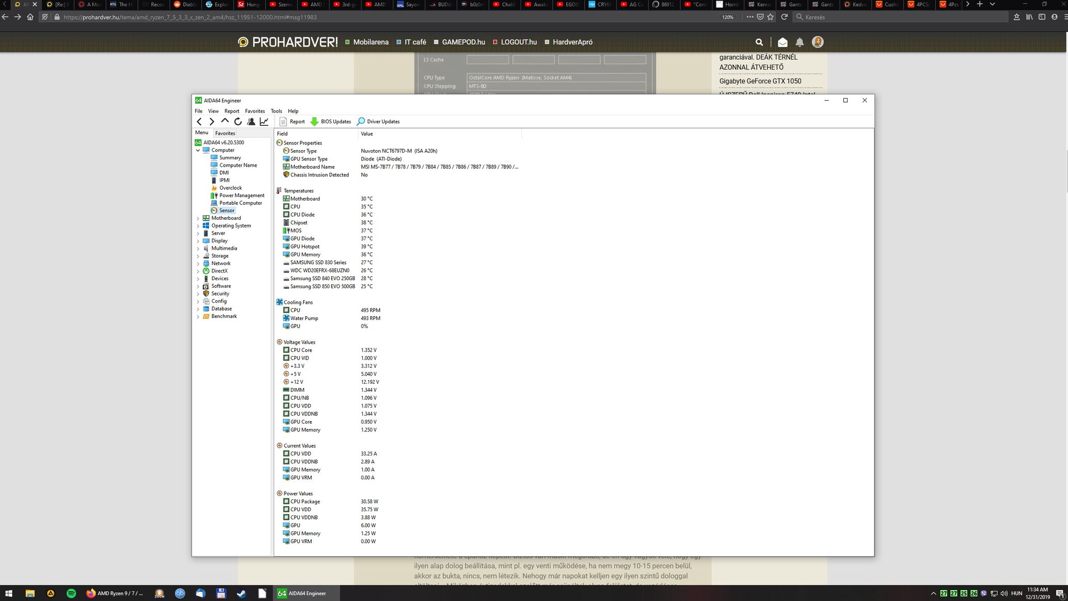Select the CPU Core voltage row
Image resolution: width=1068 pixels, height=601 pixels.
click(x=330, y=350)
